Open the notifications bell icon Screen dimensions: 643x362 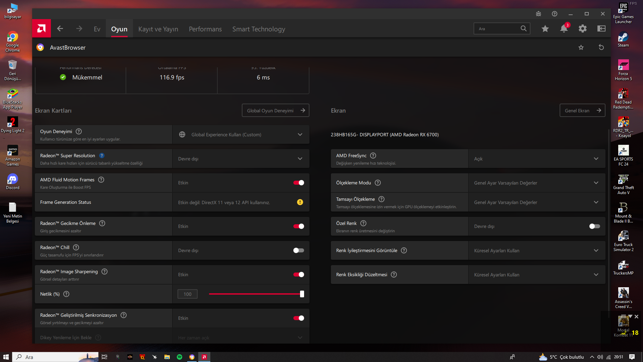(564, 29)
